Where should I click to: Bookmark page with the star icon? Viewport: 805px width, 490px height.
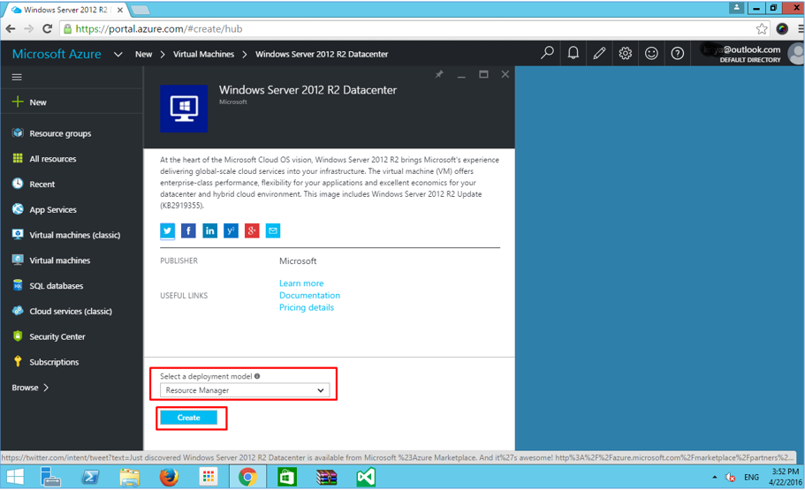762,29
